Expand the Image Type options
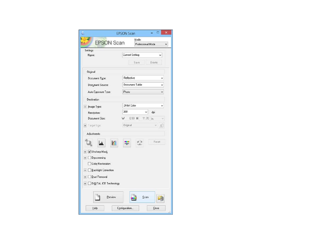314x243 pixels. pos(85,107)
